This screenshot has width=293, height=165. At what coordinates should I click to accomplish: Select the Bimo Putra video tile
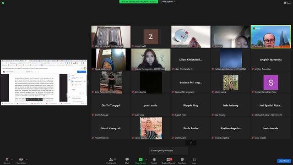111,82
